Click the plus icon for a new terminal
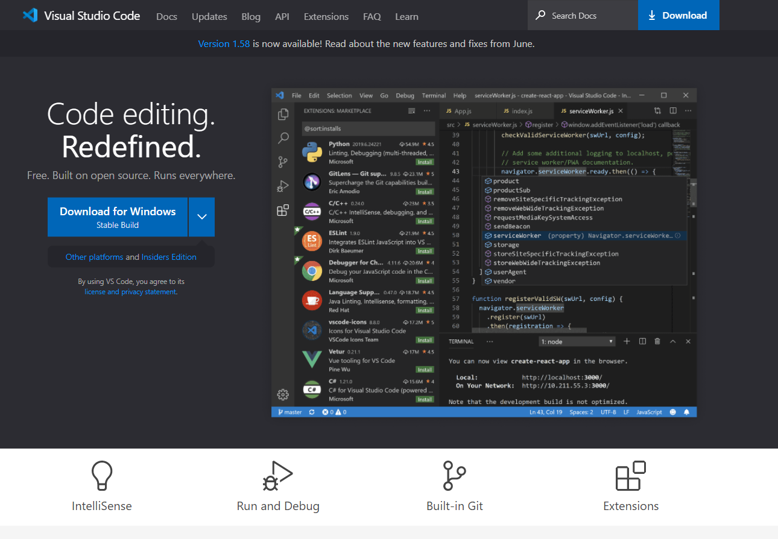778x539 pixels. (627, 341)
